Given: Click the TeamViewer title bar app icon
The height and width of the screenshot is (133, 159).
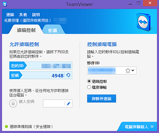Looking at the screenshot, I should tap(5, 4).
